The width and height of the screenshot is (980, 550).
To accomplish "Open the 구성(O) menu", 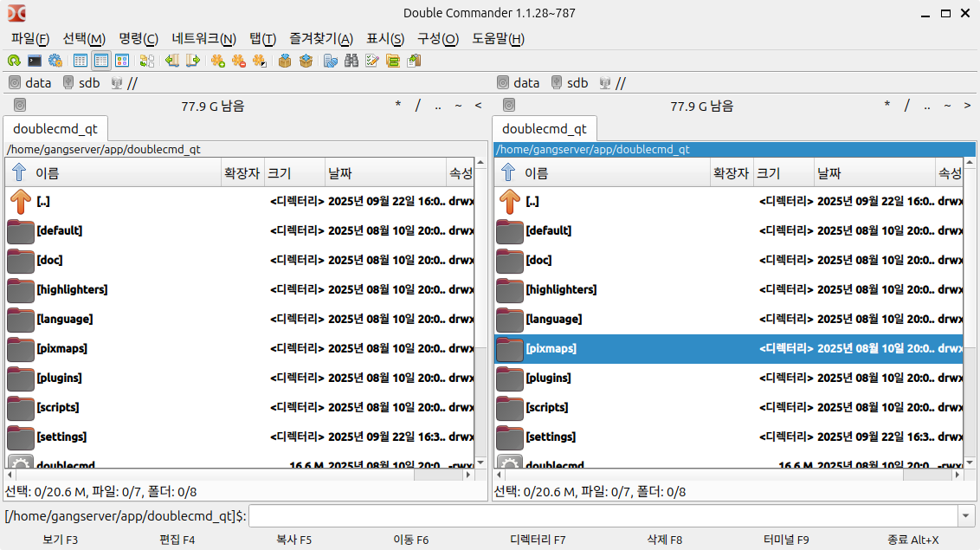I will pos(437,39).
